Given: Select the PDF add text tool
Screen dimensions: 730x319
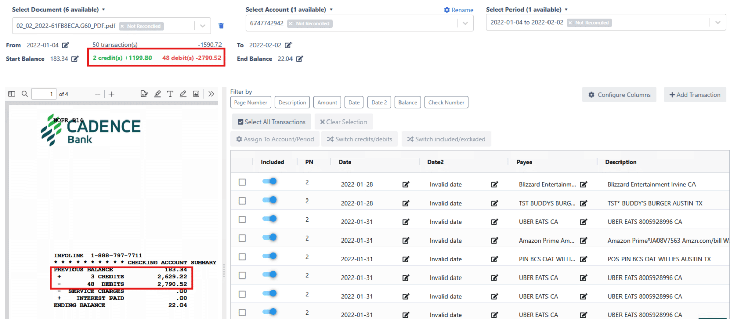Looking at the screenshot, I should pos(170,94).
